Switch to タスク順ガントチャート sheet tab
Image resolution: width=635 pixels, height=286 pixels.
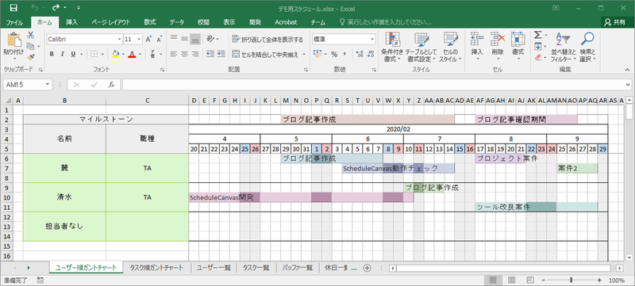pyautogui.click(x=156, y=268)
